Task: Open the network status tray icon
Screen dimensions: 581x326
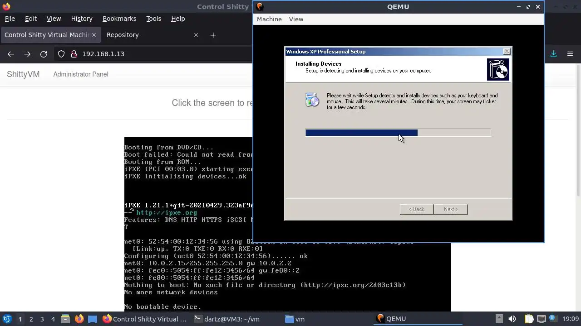Action: pos(541,319)
